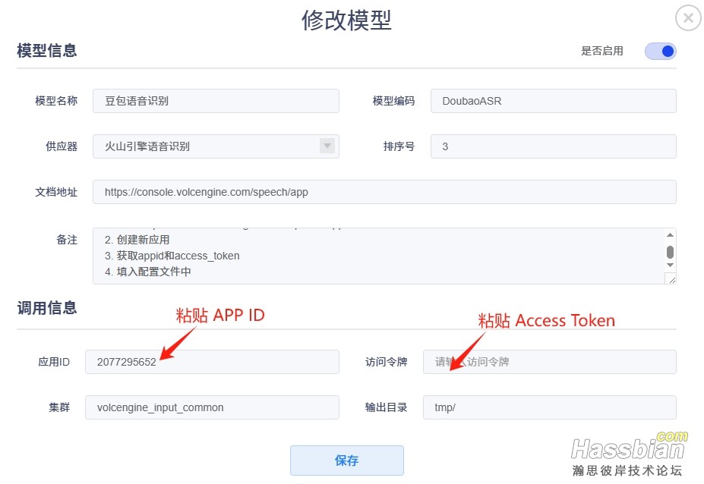Image resolution: width=704 pixels, height=484 pixels.
Task: Toggle the 是否启用 switch
Action: tap(660, 51)
